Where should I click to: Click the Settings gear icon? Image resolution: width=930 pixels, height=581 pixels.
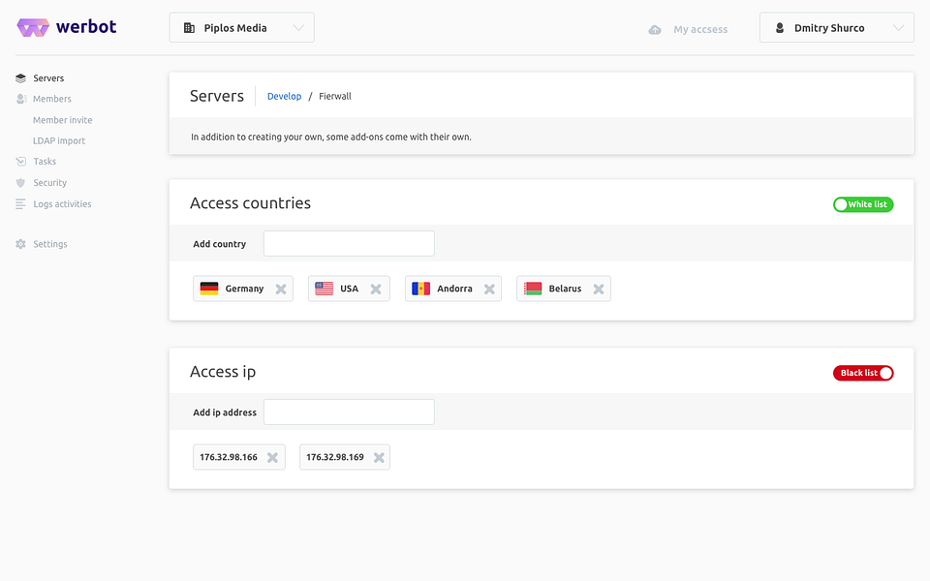click(x=20, y=244)
